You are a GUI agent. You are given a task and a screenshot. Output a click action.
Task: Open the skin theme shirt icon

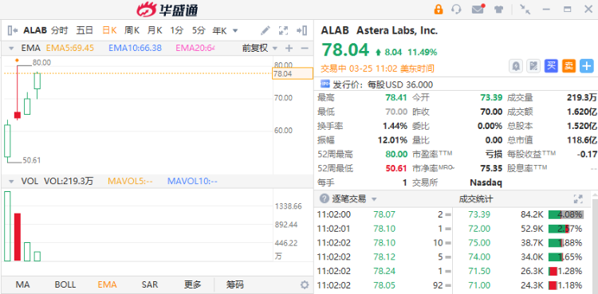click(499, 10)
